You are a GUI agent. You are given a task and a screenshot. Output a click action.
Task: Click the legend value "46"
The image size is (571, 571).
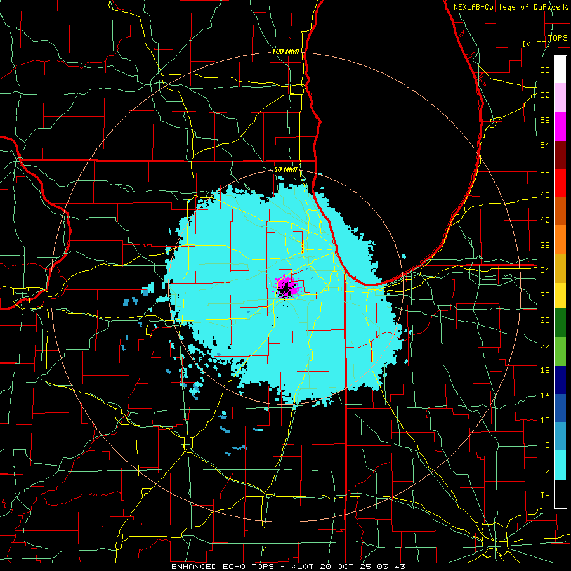click(545, 195)
